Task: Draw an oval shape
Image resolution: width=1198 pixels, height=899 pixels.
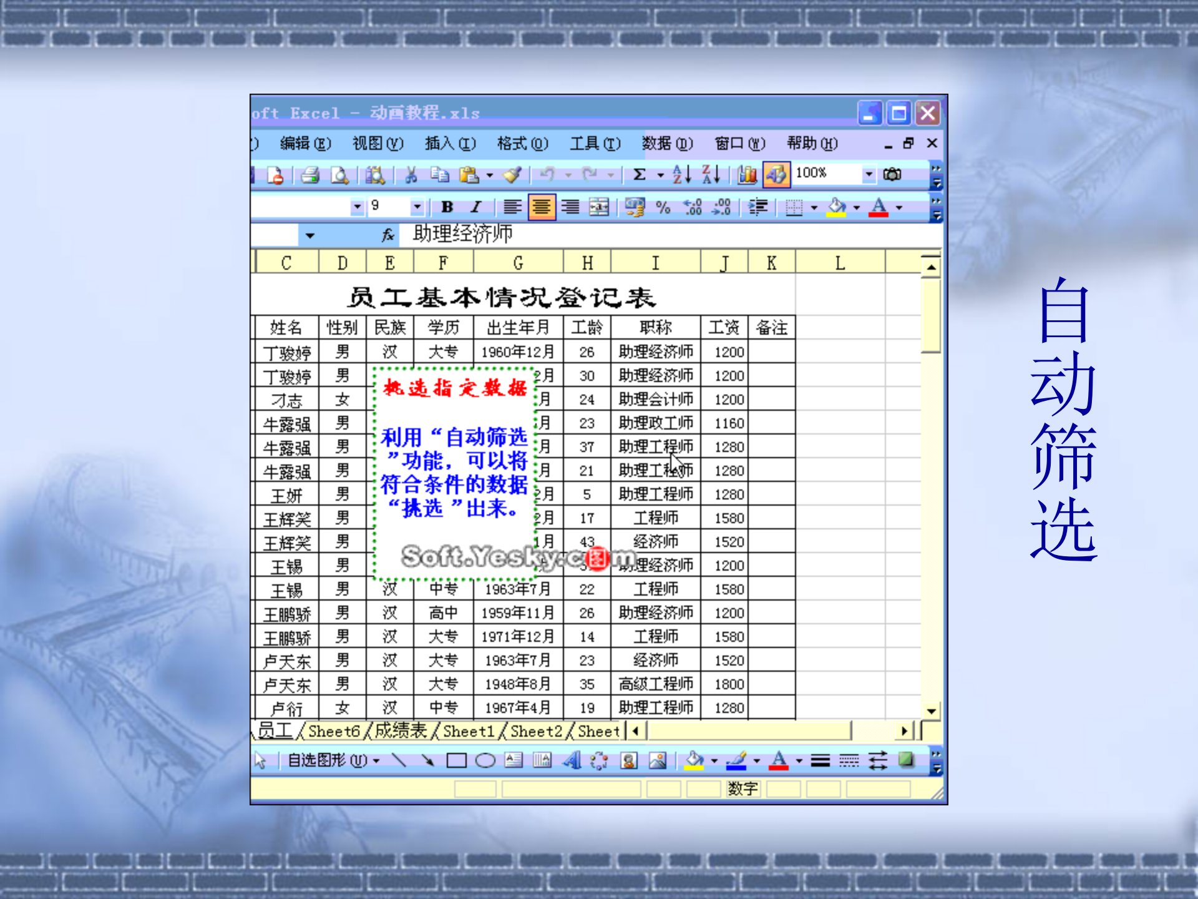Action: pyautogui.click(x=484, y=760)
